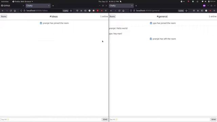Click the 'pranjal: Hello world' message
The width and height of the screenshot is (217, 122).
118,28
